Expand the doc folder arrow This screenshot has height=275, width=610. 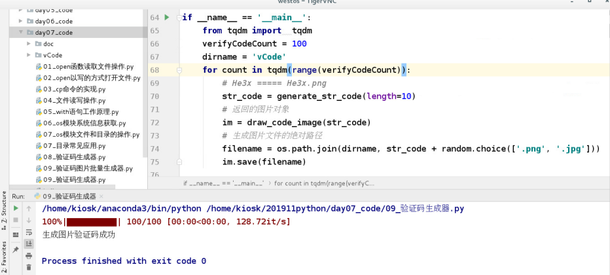tap(29, 44)
